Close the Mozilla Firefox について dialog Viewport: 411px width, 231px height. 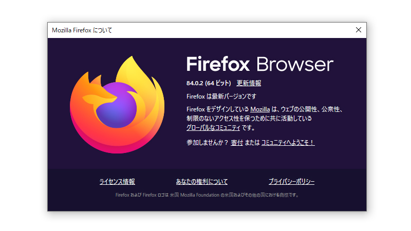(x=358, y=30)
